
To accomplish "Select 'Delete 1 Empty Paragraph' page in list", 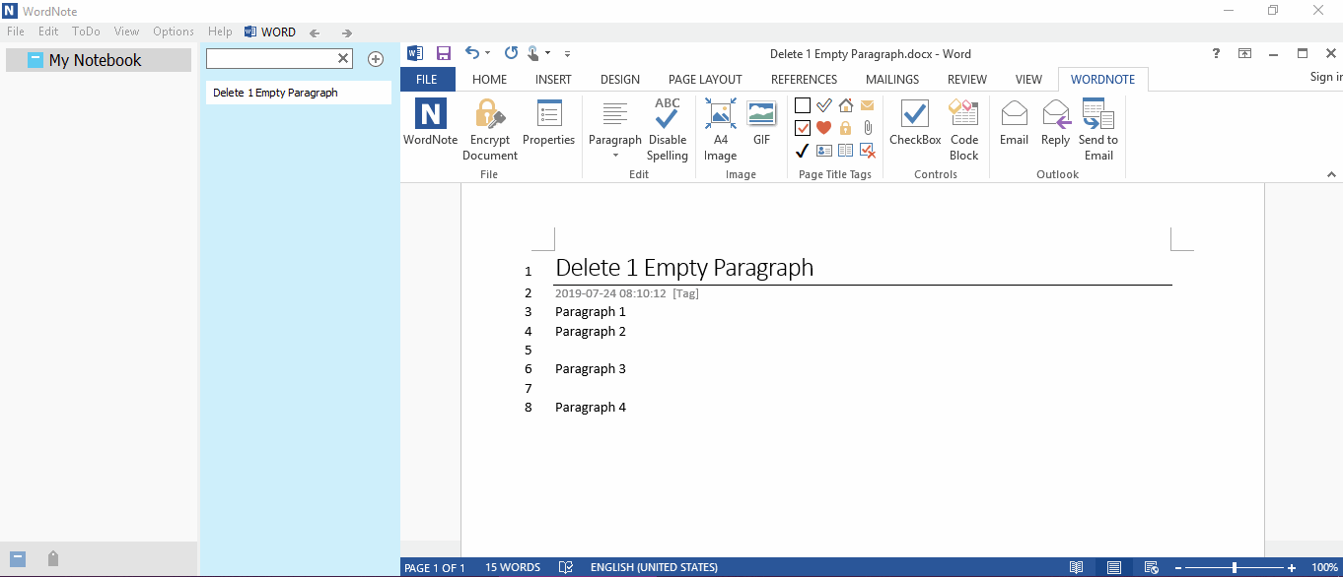I will [x=299, y=93].
